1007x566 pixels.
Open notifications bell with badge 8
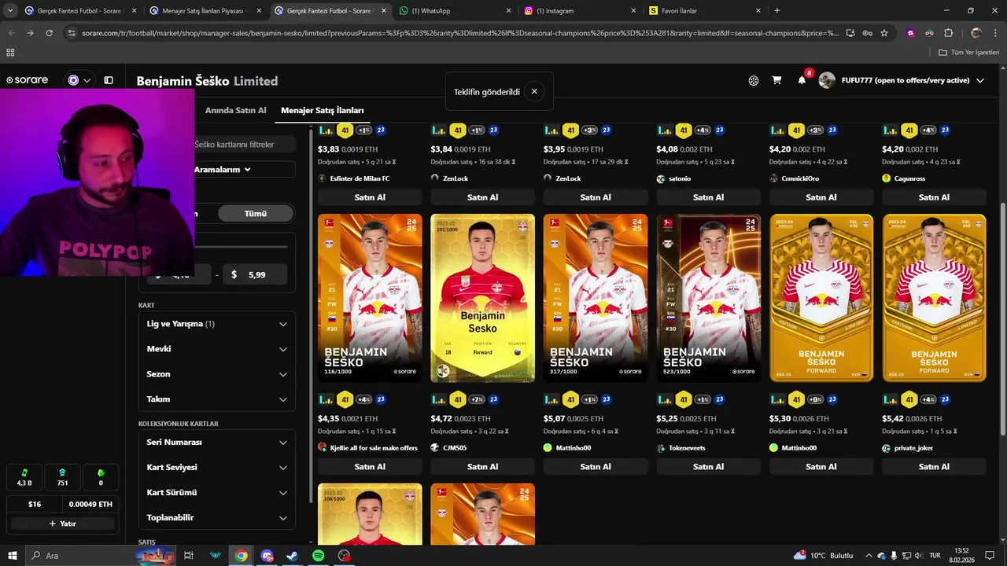802,79
